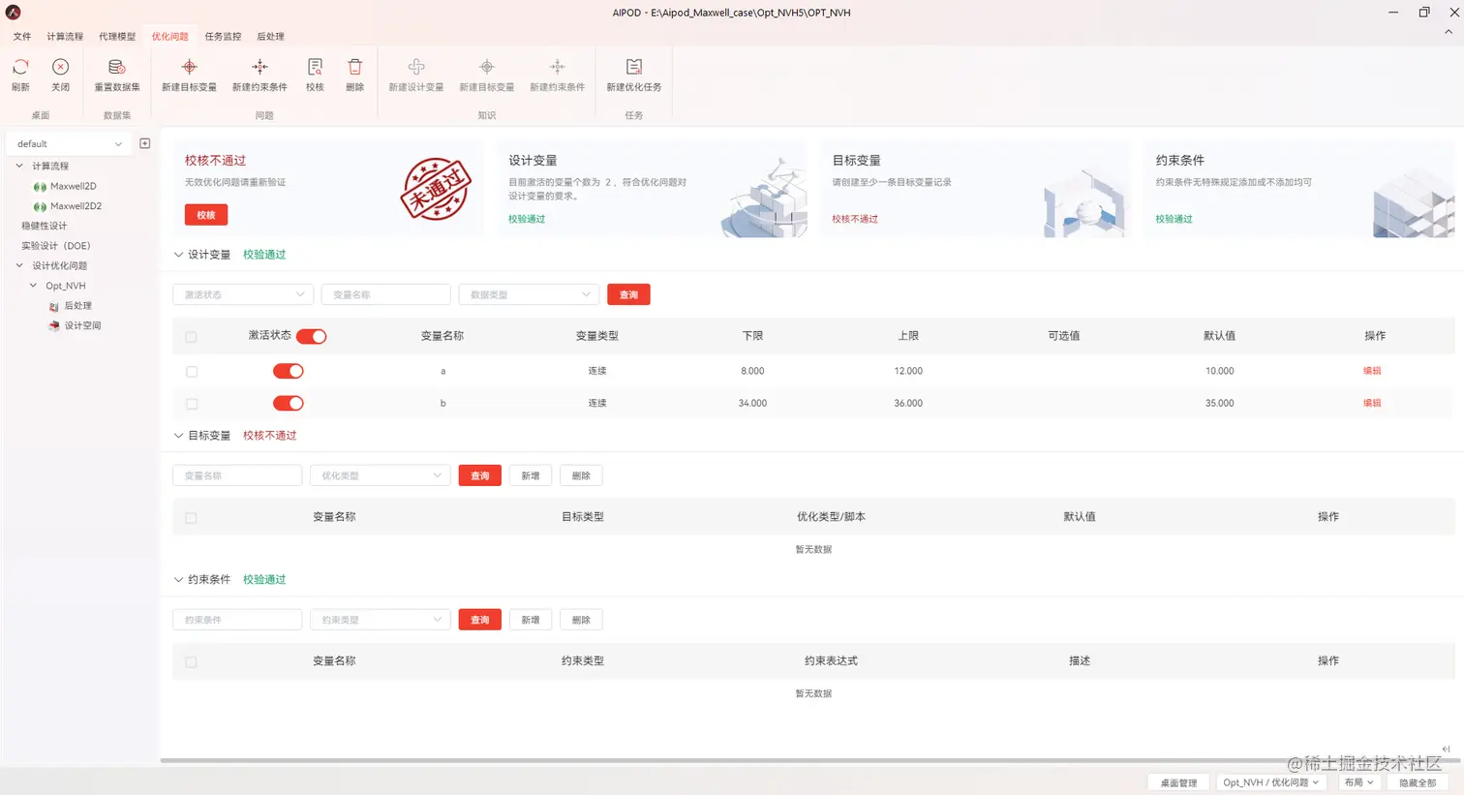Click 查询 in 目标变量 section

tap(479, 475)
